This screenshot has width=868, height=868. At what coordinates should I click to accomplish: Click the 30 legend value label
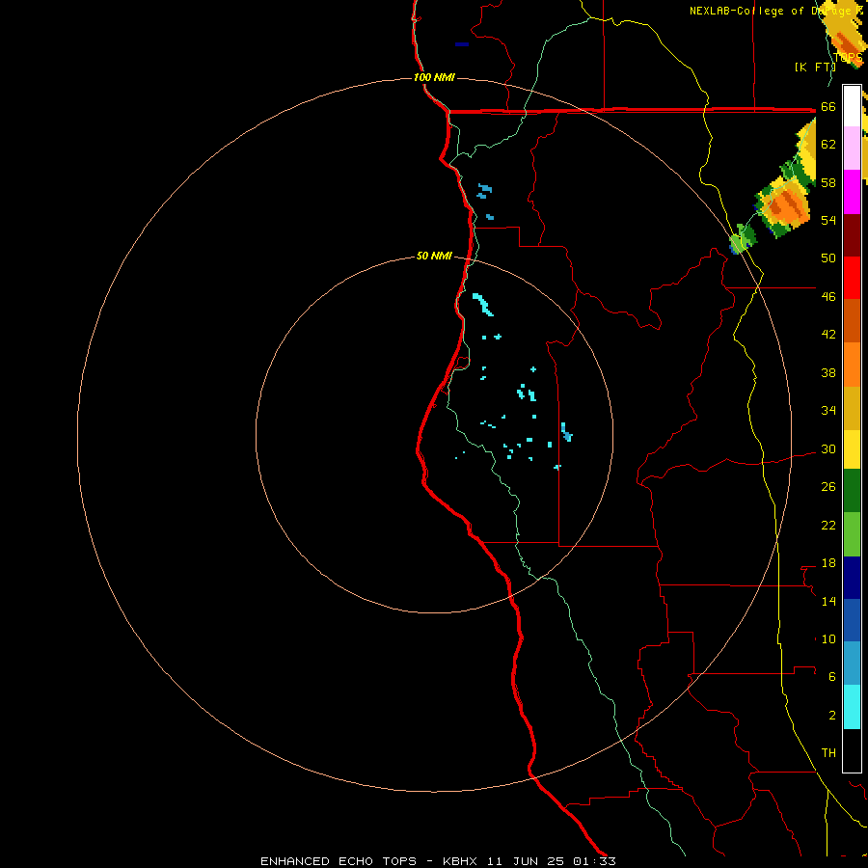(x=828, y=448)
